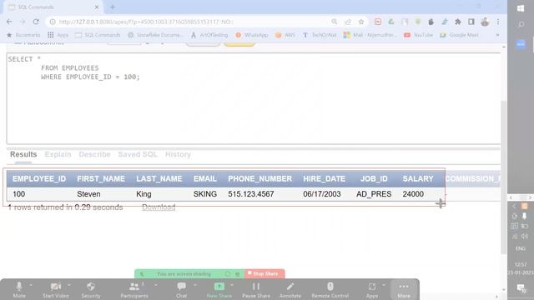
Task: Click the share page icon in address bar
Action: 348,22
